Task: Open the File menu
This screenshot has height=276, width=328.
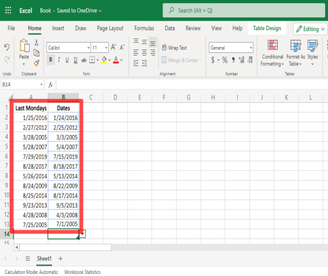Action: [11, 28]
